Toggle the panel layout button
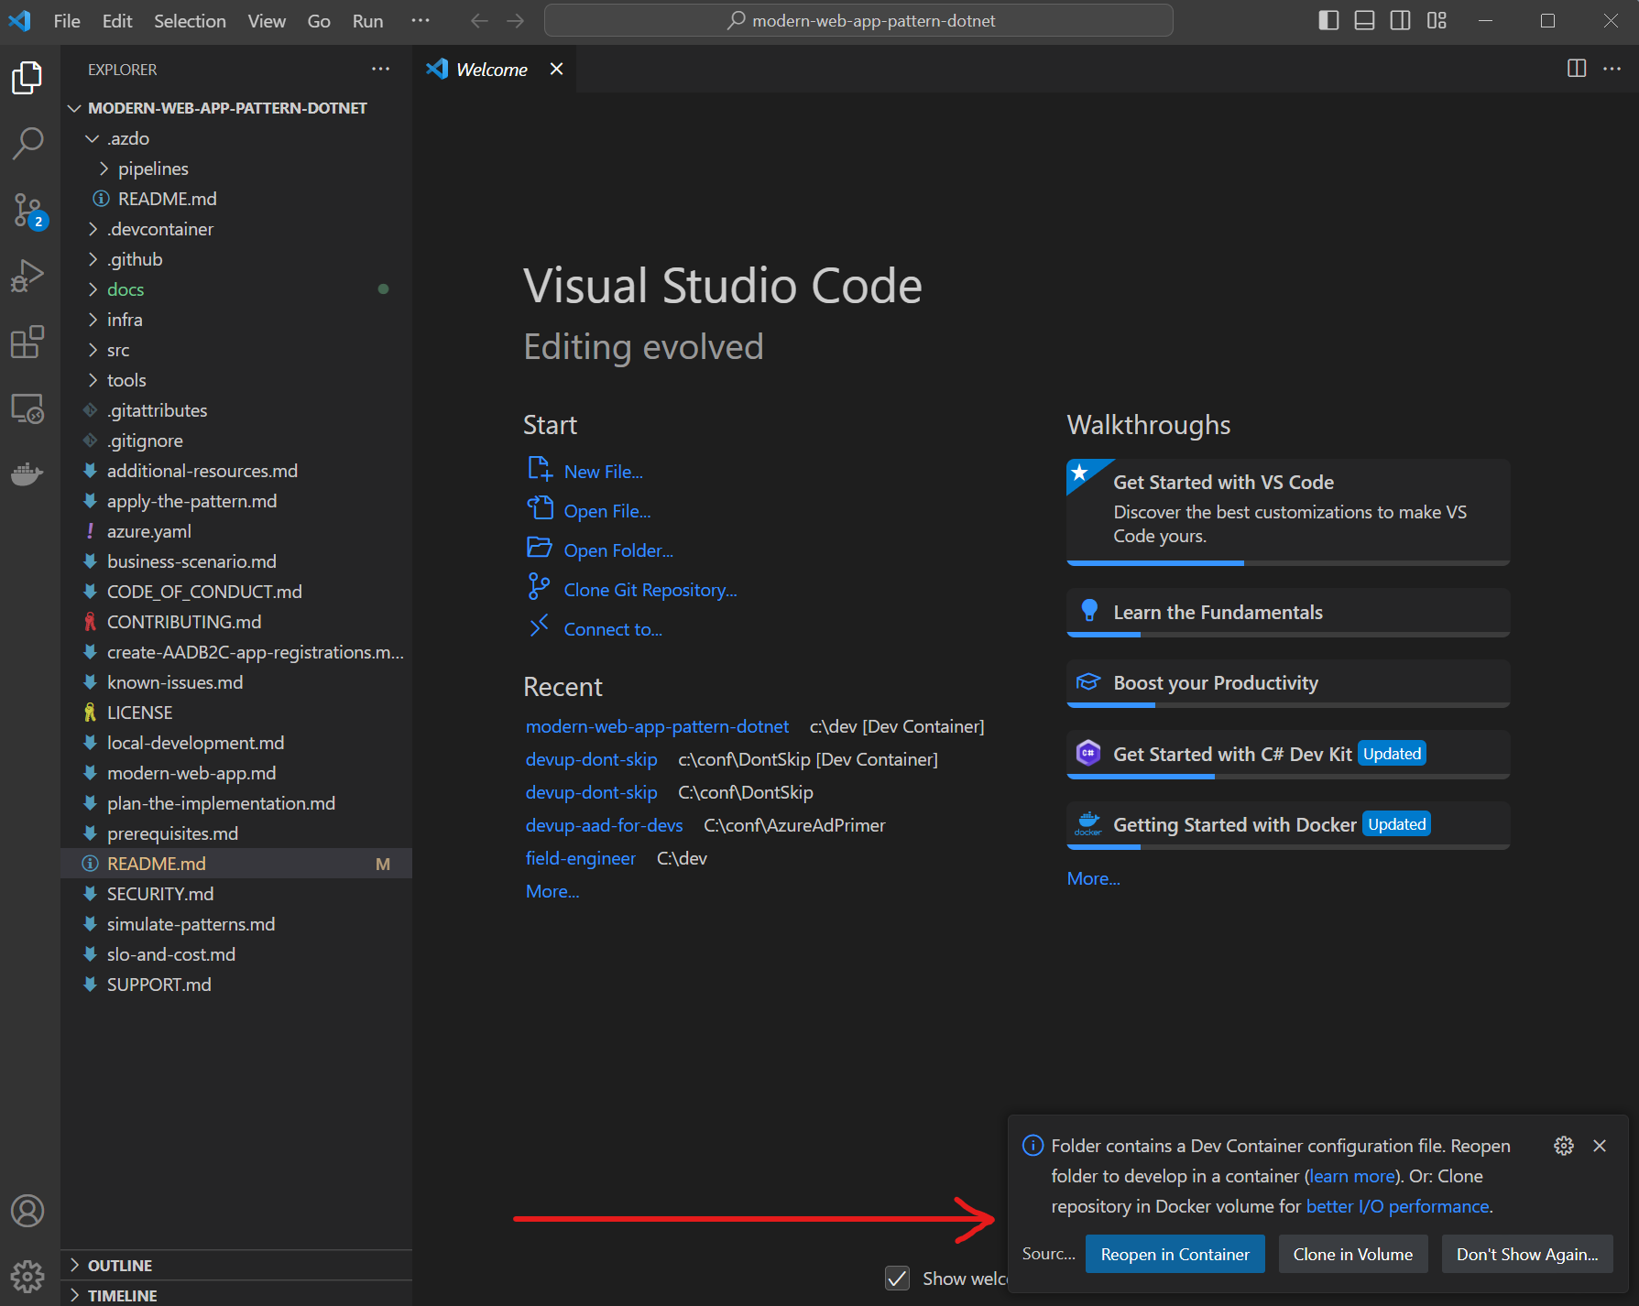The image size is (1639, 1306). coord(1364,21)
